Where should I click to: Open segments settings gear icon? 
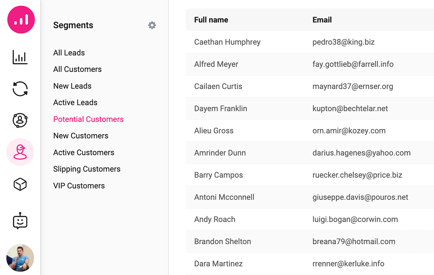(152, 25)
